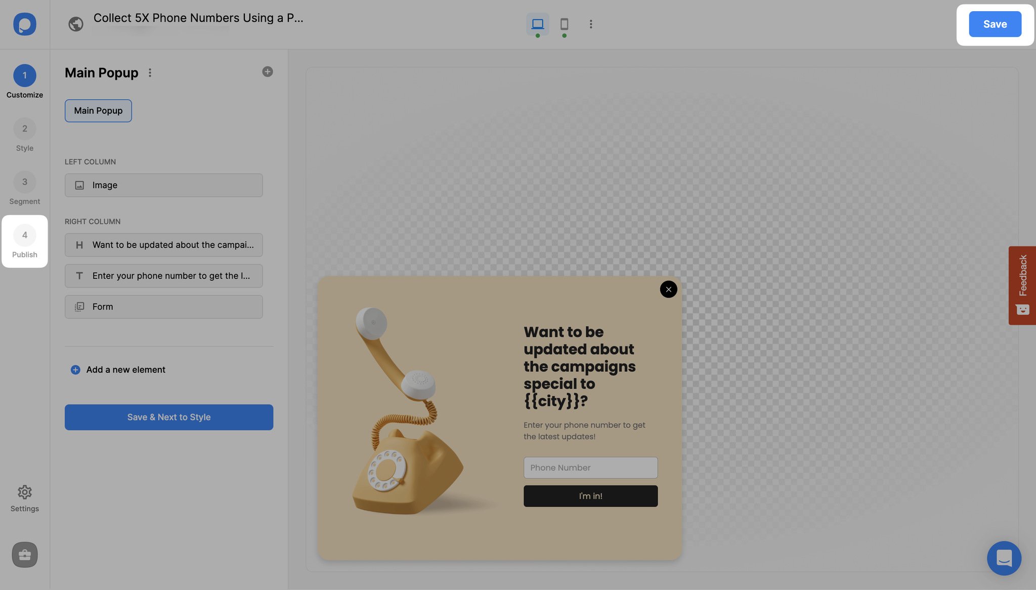Click the campaign title text
The width and height of the screenshot is (1036, 590).
(198, 18)
